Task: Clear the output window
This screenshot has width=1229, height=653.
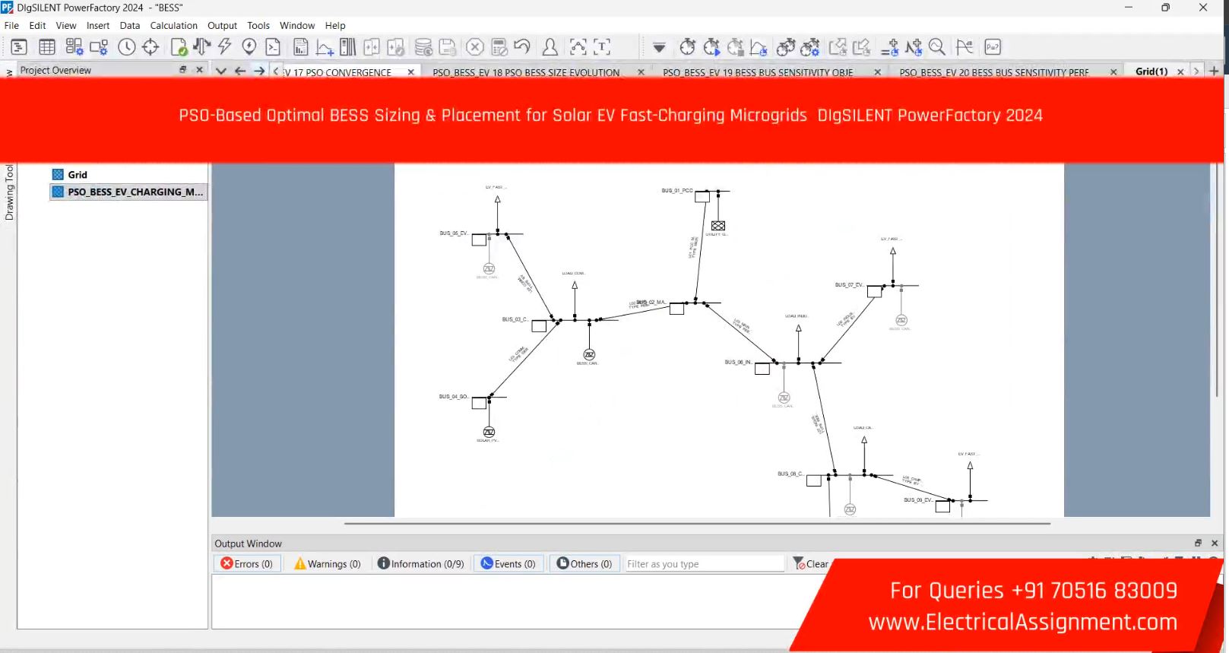Action: click(x=811, y=563)
